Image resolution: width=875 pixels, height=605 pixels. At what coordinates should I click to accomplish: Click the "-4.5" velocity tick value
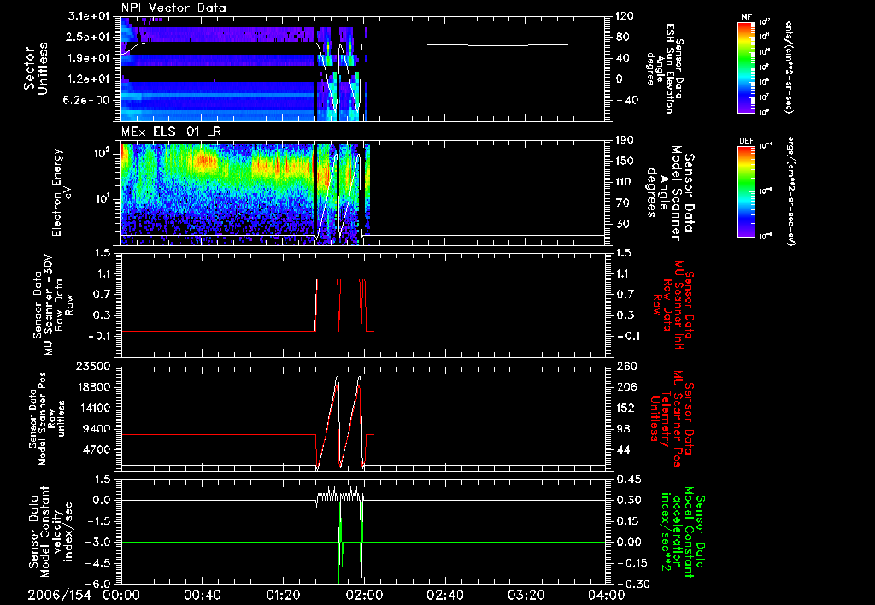pyautogui.click(x=99, y=563)
